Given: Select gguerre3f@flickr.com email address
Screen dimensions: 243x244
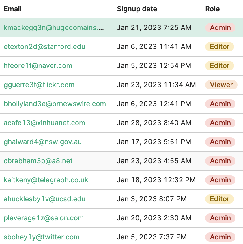Looking at the screenshot, I should coord(39,85).
